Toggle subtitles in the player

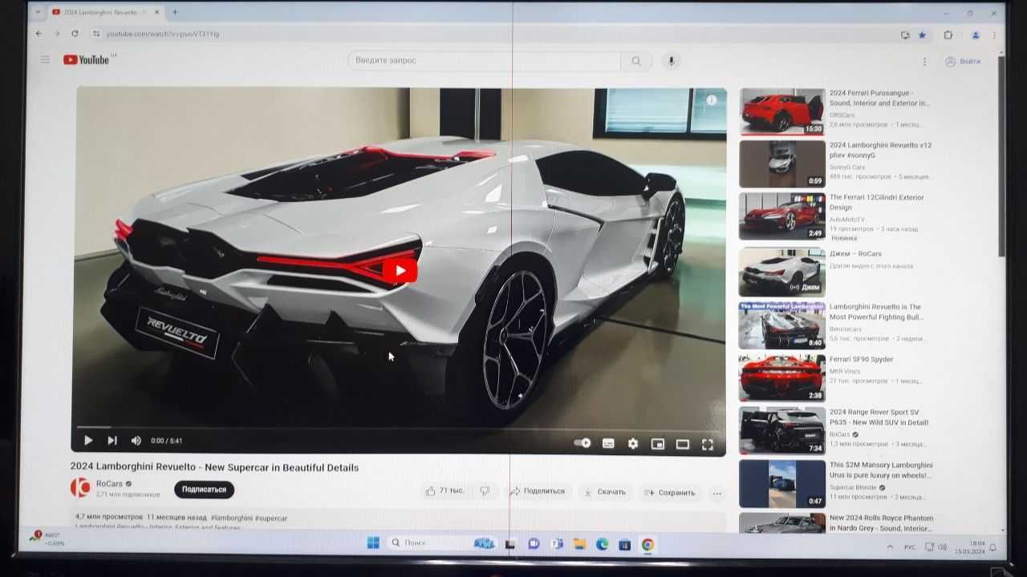coord(608,443)
